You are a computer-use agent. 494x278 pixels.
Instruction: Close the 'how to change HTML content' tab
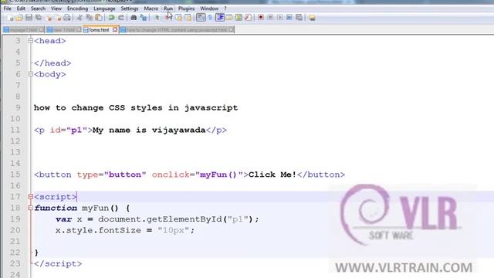232,29
